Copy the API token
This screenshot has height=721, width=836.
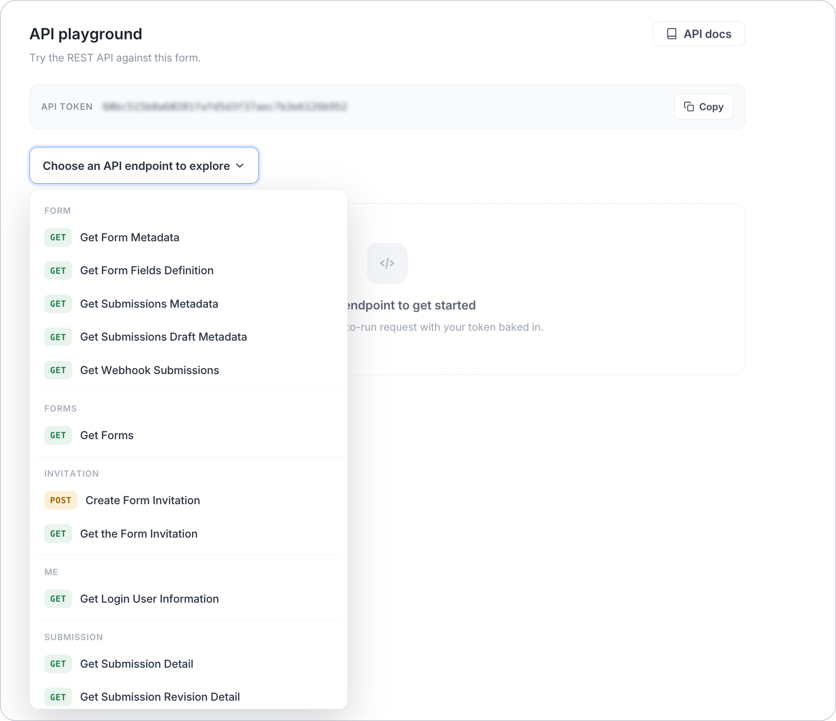click(704, 107)
